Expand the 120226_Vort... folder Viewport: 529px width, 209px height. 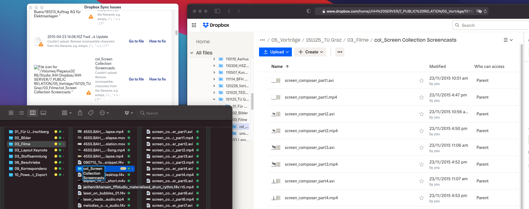(x=214, y=86)
